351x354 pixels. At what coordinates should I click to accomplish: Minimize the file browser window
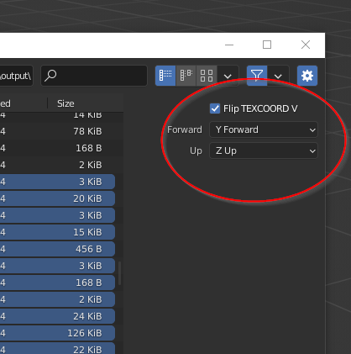point(229,45)
